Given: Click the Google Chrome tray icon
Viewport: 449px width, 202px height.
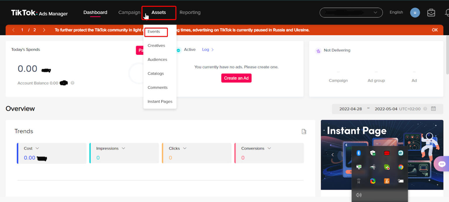Looking at the screenshot, I should coord(401,167).
